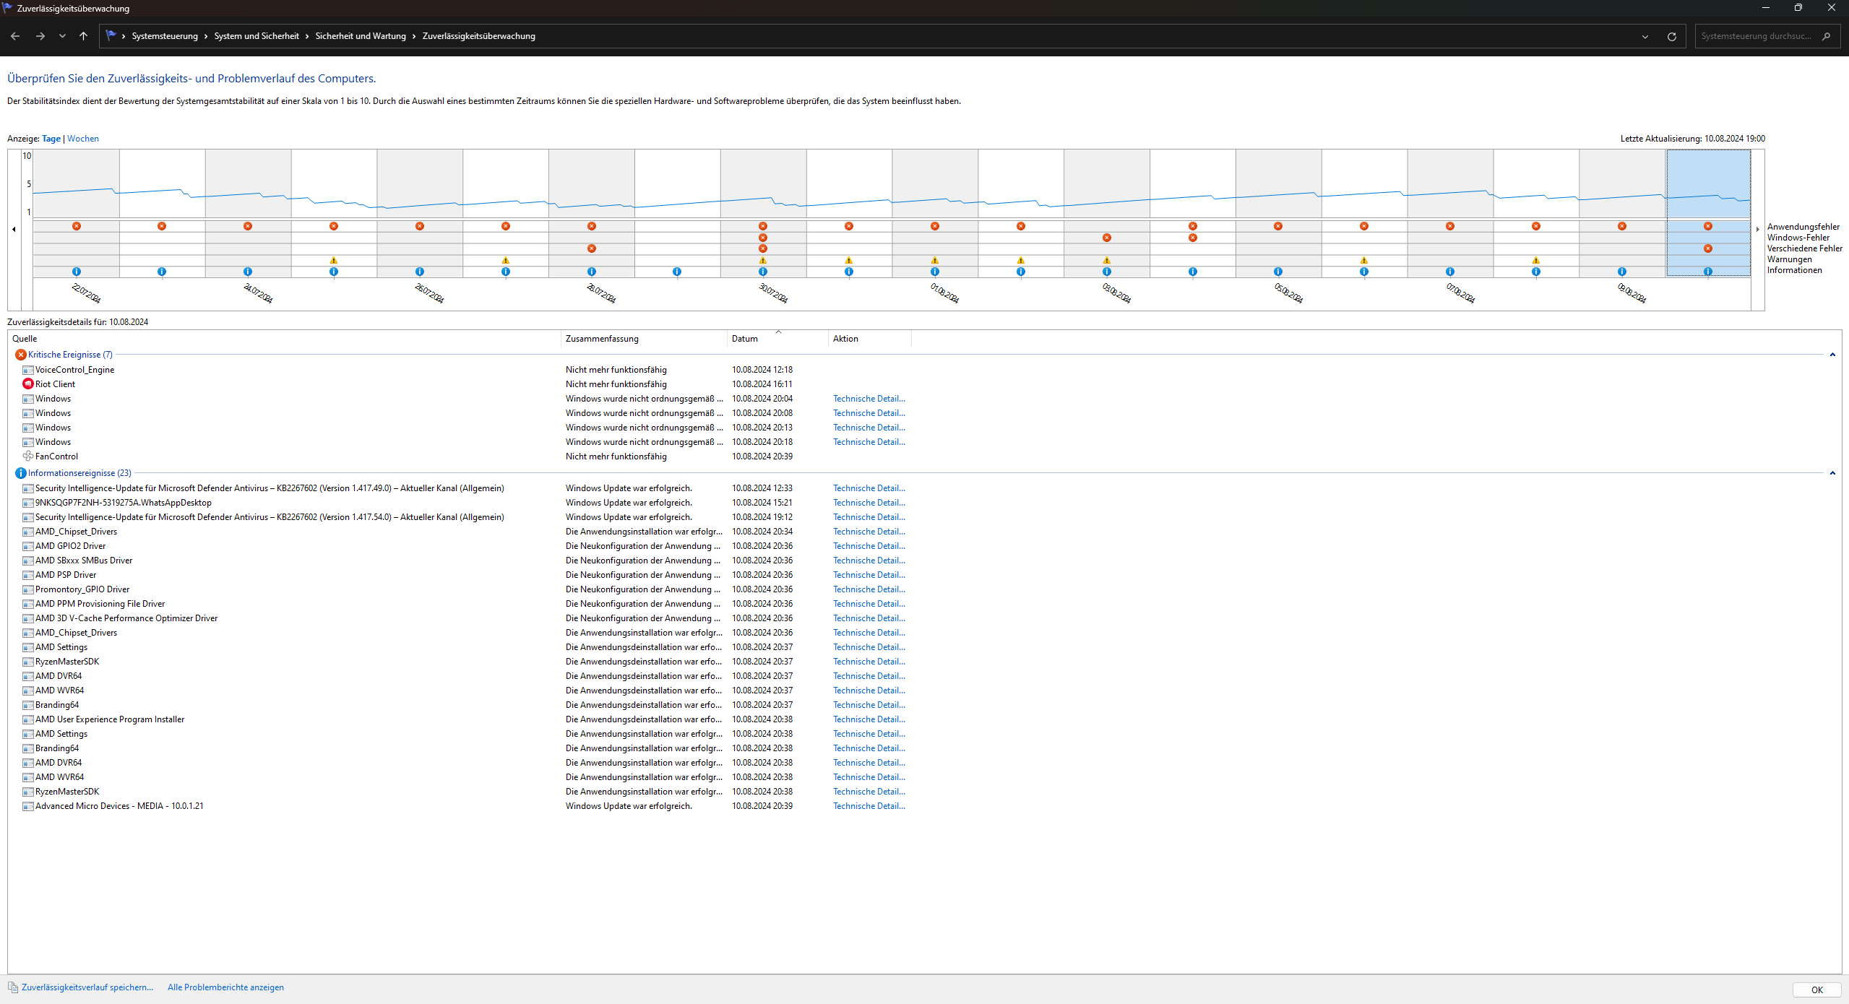
Task: Open Alle Problemberichte anzeigen link
Action: pos(225,987)
